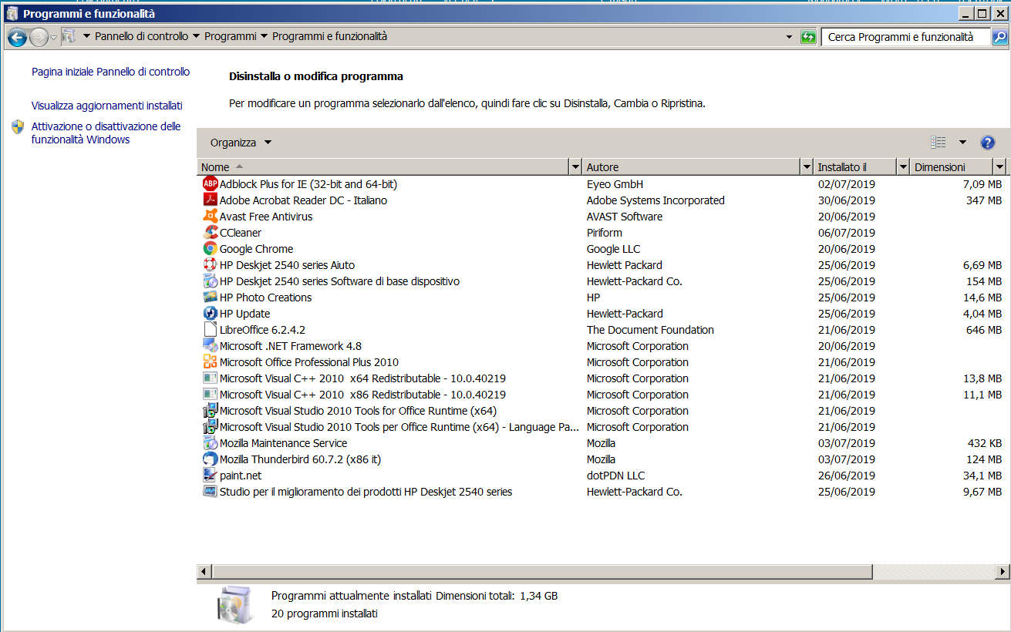Click the Avast Free Antivirus icon
The image size is (1011, 632).
tap(210, 217)
